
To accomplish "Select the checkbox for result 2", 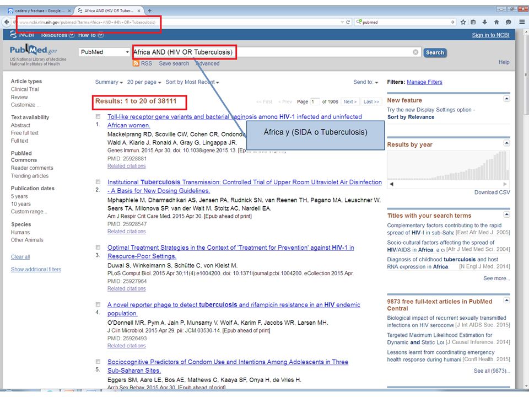I will click(98, 182).
